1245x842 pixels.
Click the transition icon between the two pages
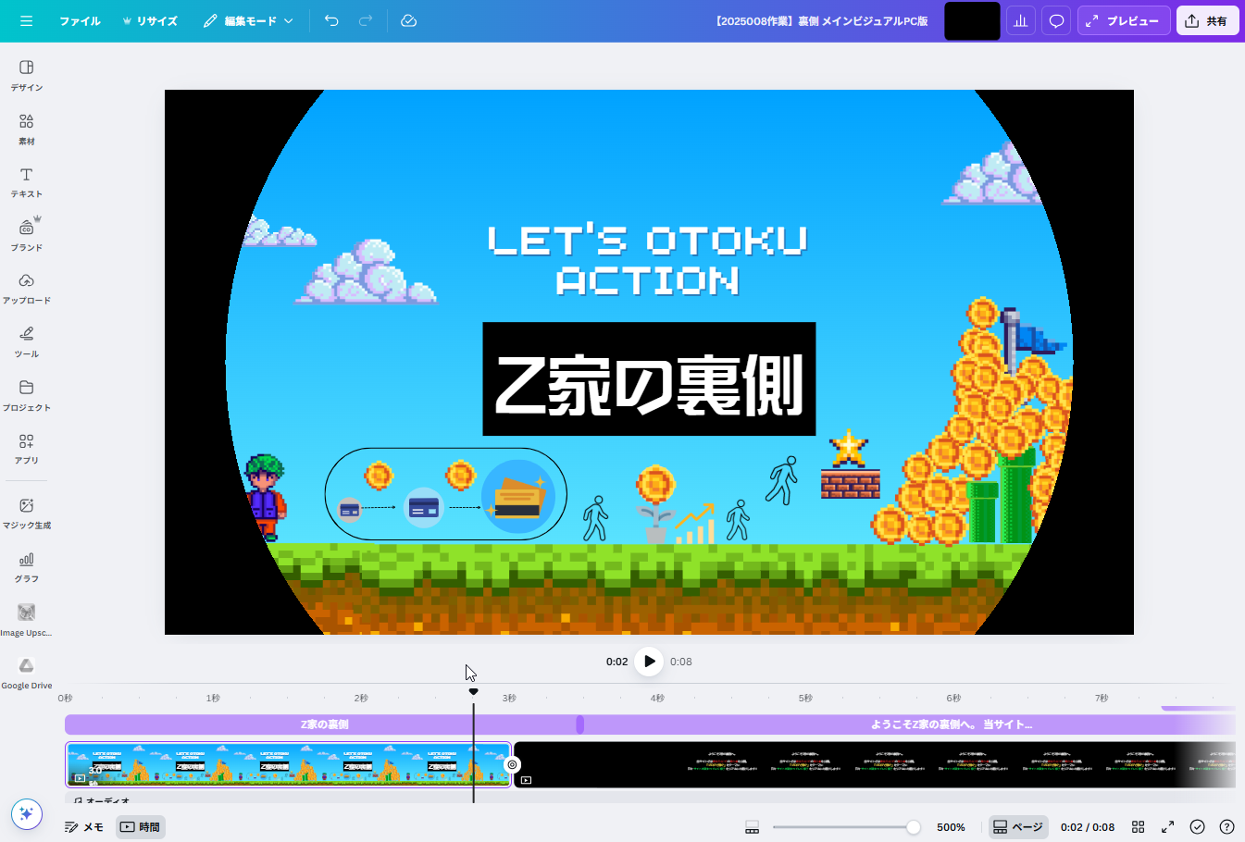tap(513, 764)
